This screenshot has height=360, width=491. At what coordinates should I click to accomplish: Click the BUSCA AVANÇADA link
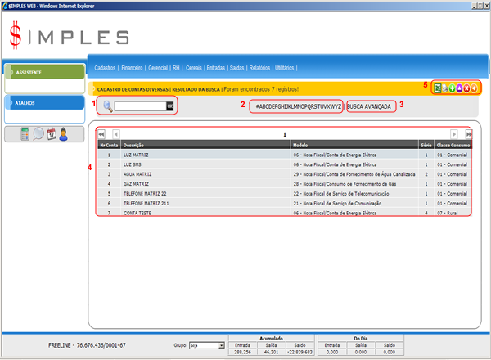coord(371,106)
